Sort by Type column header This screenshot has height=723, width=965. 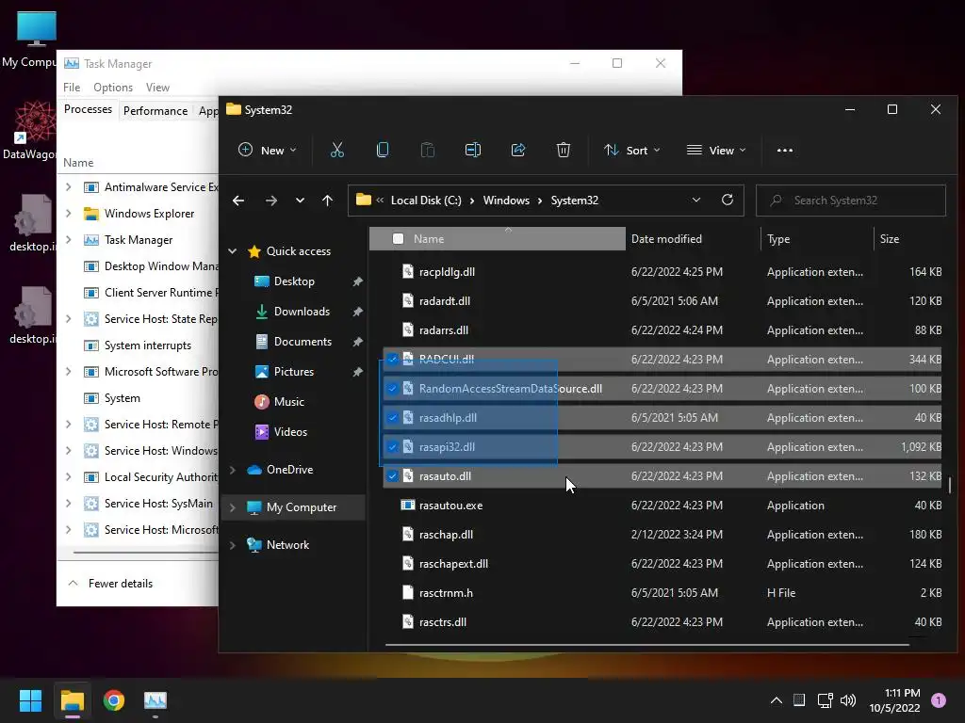[817, 238]
